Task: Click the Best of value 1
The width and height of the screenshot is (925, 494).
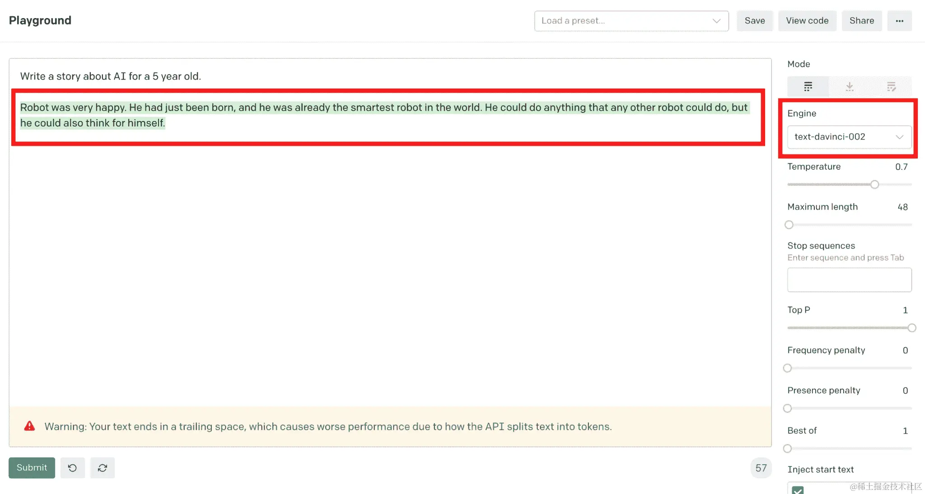Action: click(905, 431)
